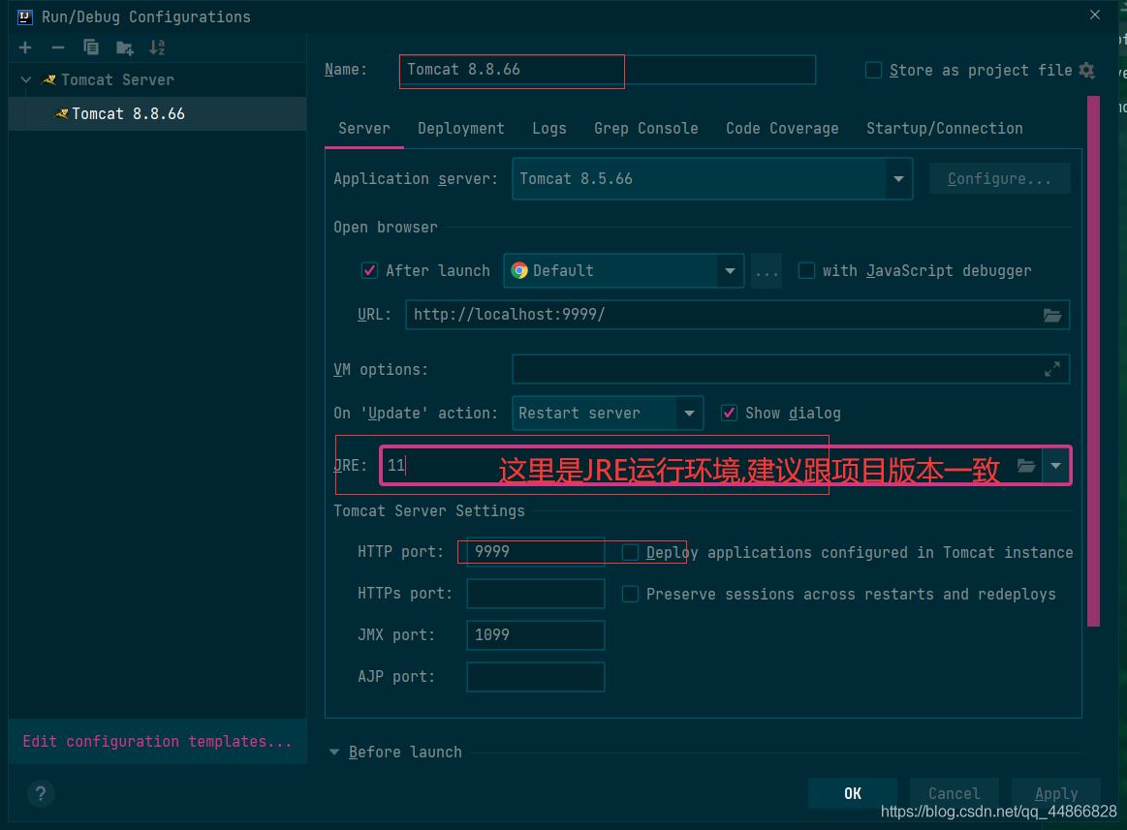Screen dimensions: 1127x830
Task: Click the Move into new folder icon
Action: (x=124, y=47)
